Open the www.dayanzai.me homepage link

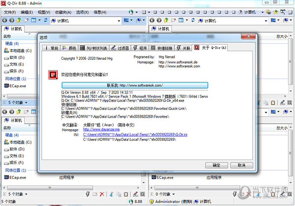click(101, 129)
